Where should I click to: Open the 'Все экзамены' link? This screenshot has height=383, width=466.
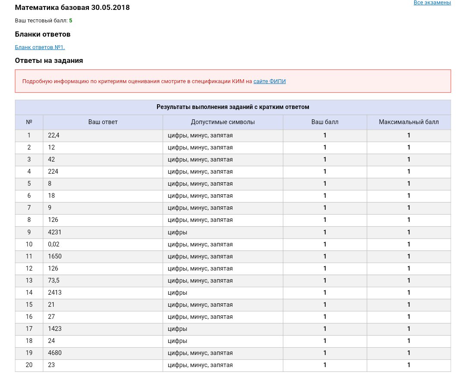coord(432,3)
